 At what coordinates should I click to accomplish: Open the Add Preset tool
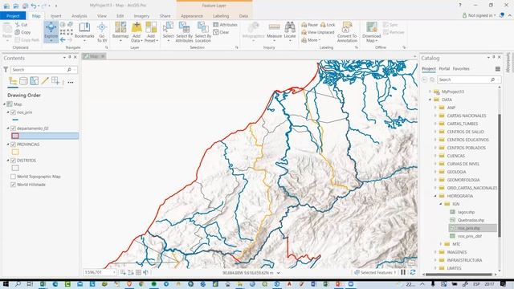[x=151, y=32]
